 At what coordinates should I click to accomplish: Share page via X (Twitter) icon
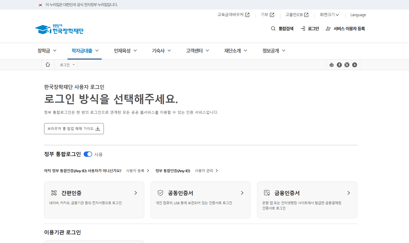347,65
